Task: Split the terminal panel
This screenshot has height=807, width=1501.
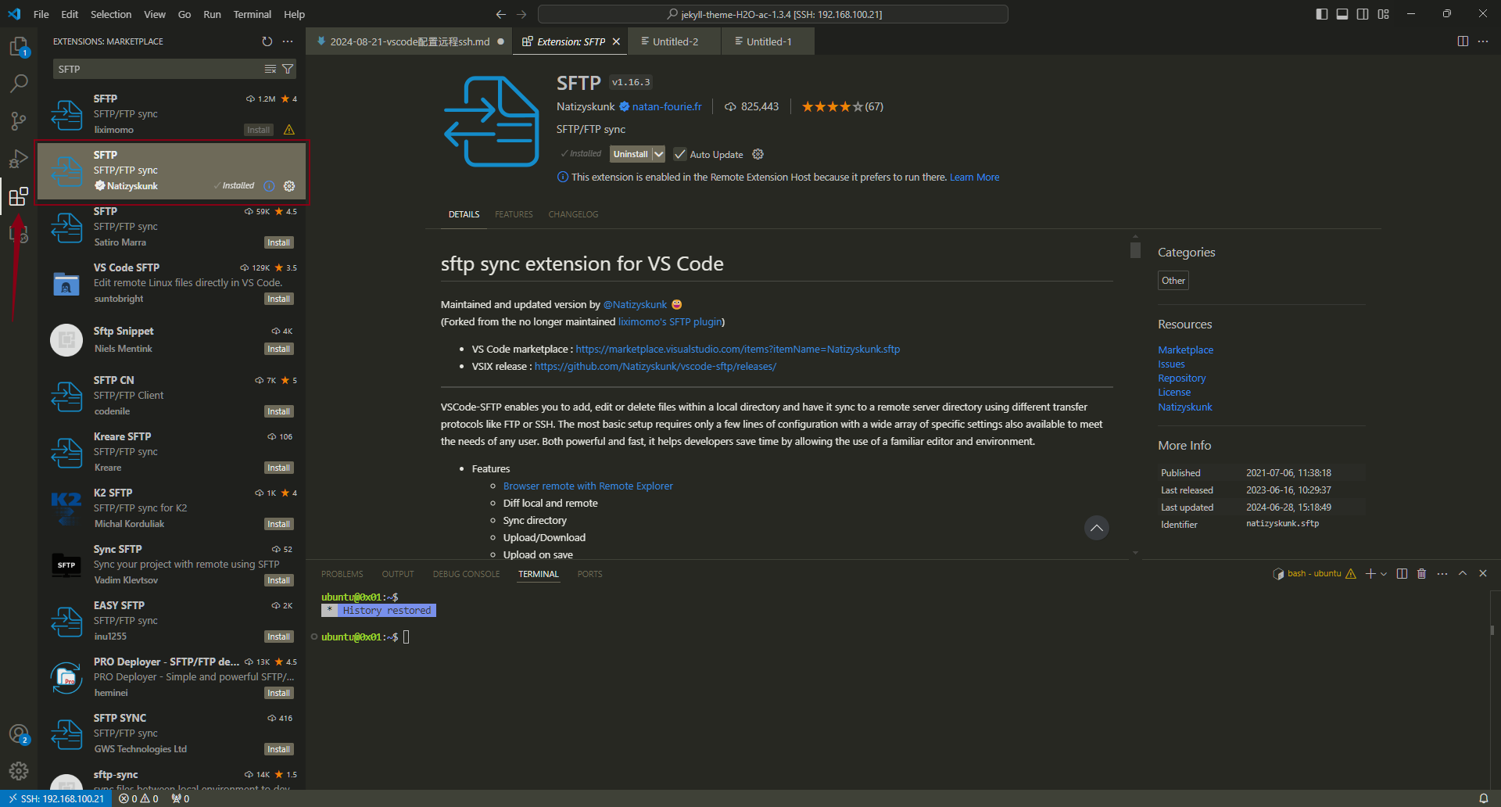Action: (x=1402, y=574)
